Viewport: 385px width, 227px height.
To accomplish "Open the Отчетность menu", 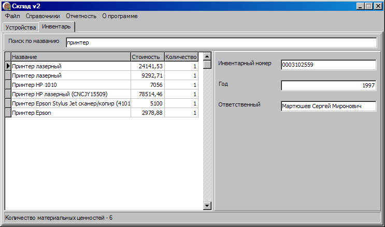I will tap(81, 16).
